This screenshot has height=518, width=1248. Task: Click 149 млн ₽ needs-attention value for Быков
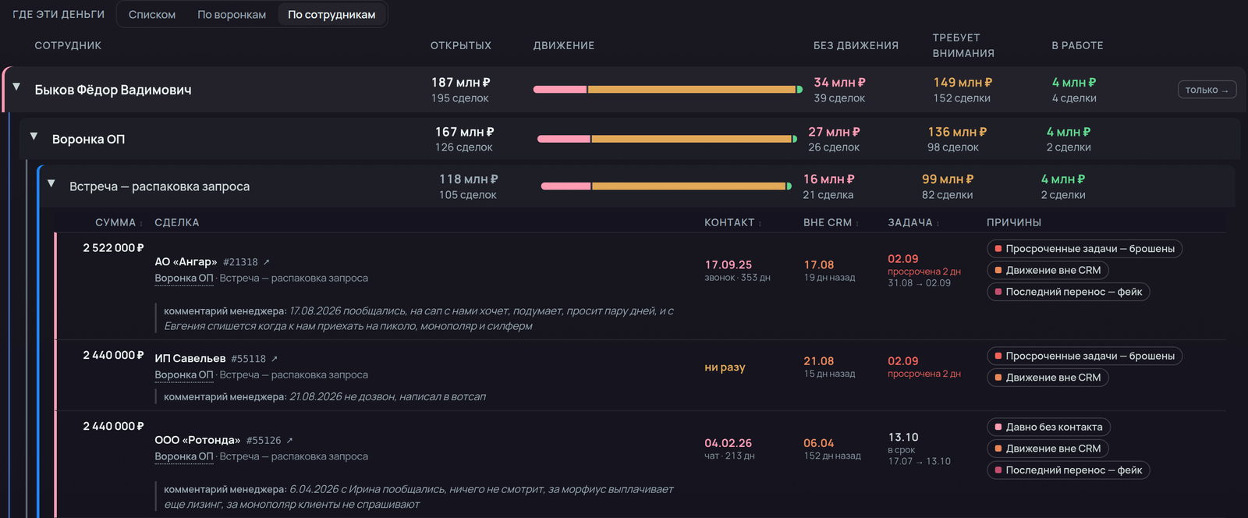(x=963, y=83)
